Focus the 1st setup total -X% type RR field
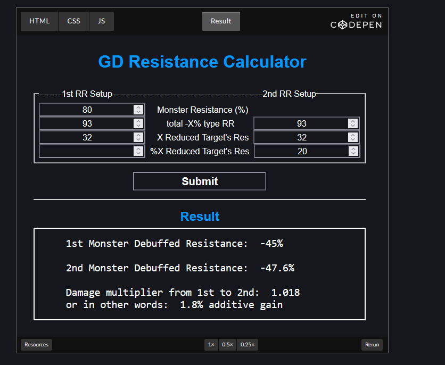 (92, 123)
